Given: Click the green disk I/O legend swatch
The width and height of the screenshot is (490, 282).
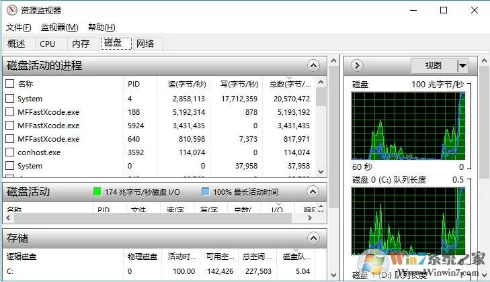Looking at the screenshot, I should coord(97,192).
